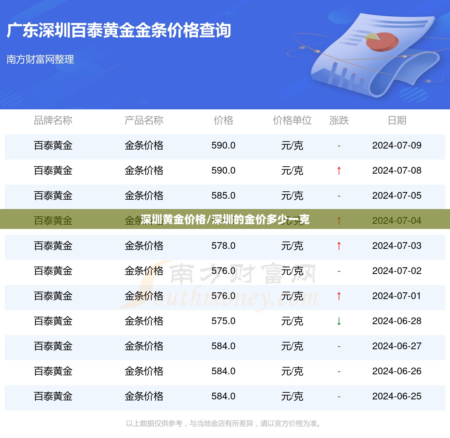Select the date 2024-06-25
This screenshot has width=450, height=438.
click(x=397, y=396)
